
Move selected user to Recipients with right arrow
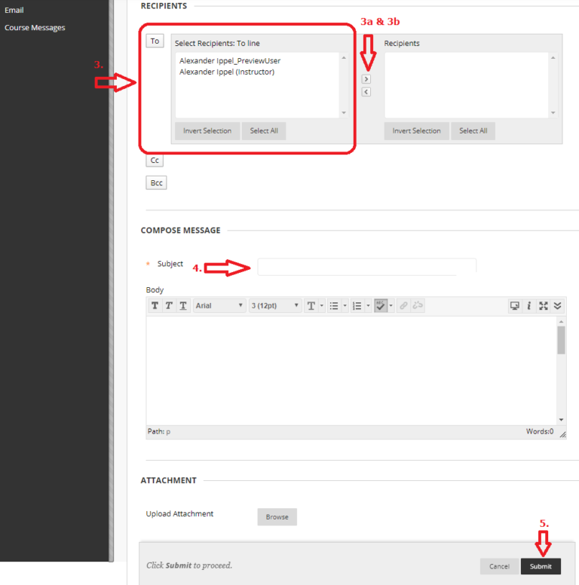[x=366, y=79]
